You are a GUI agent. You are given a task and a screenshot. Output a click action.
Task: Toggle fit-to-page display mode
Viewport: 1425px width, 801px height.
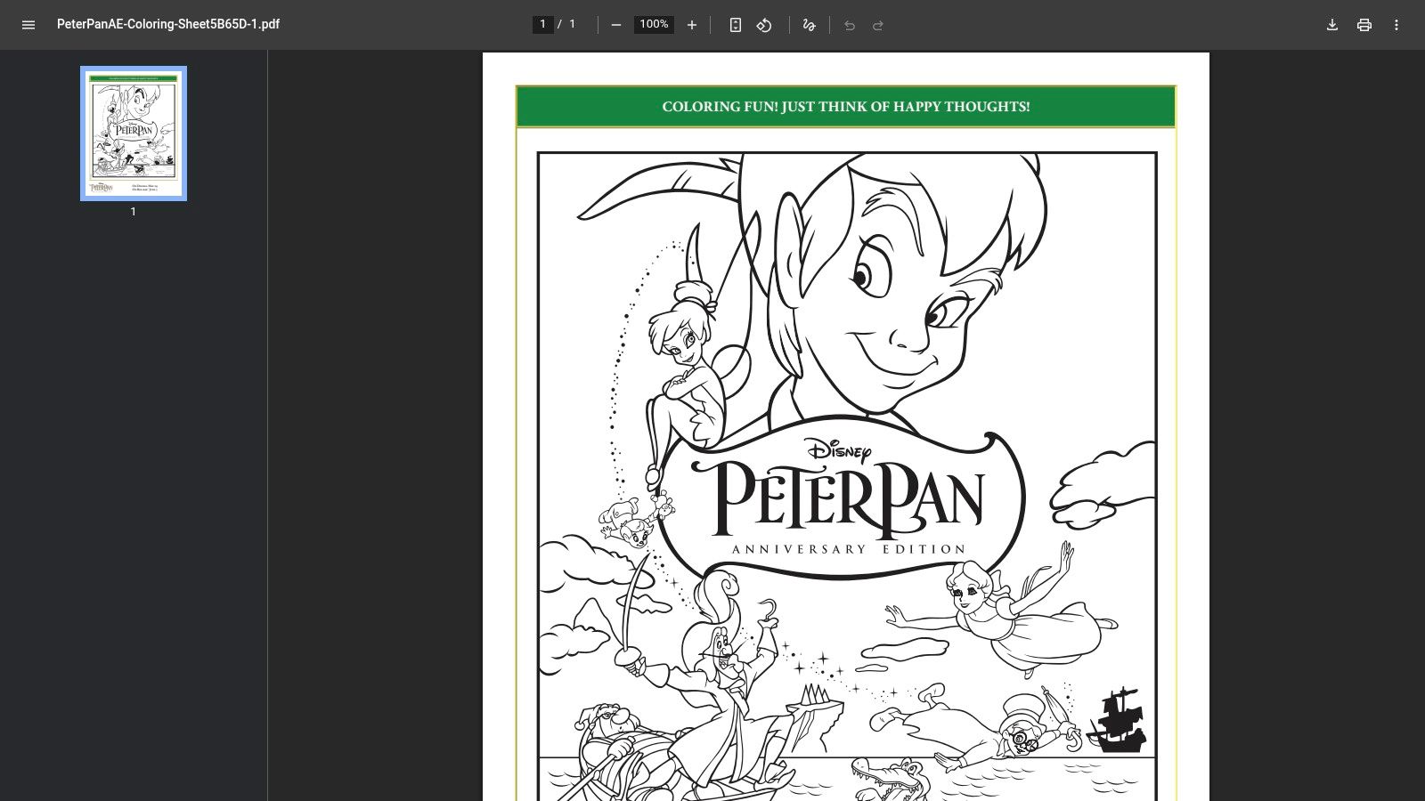tap(735, 25)
